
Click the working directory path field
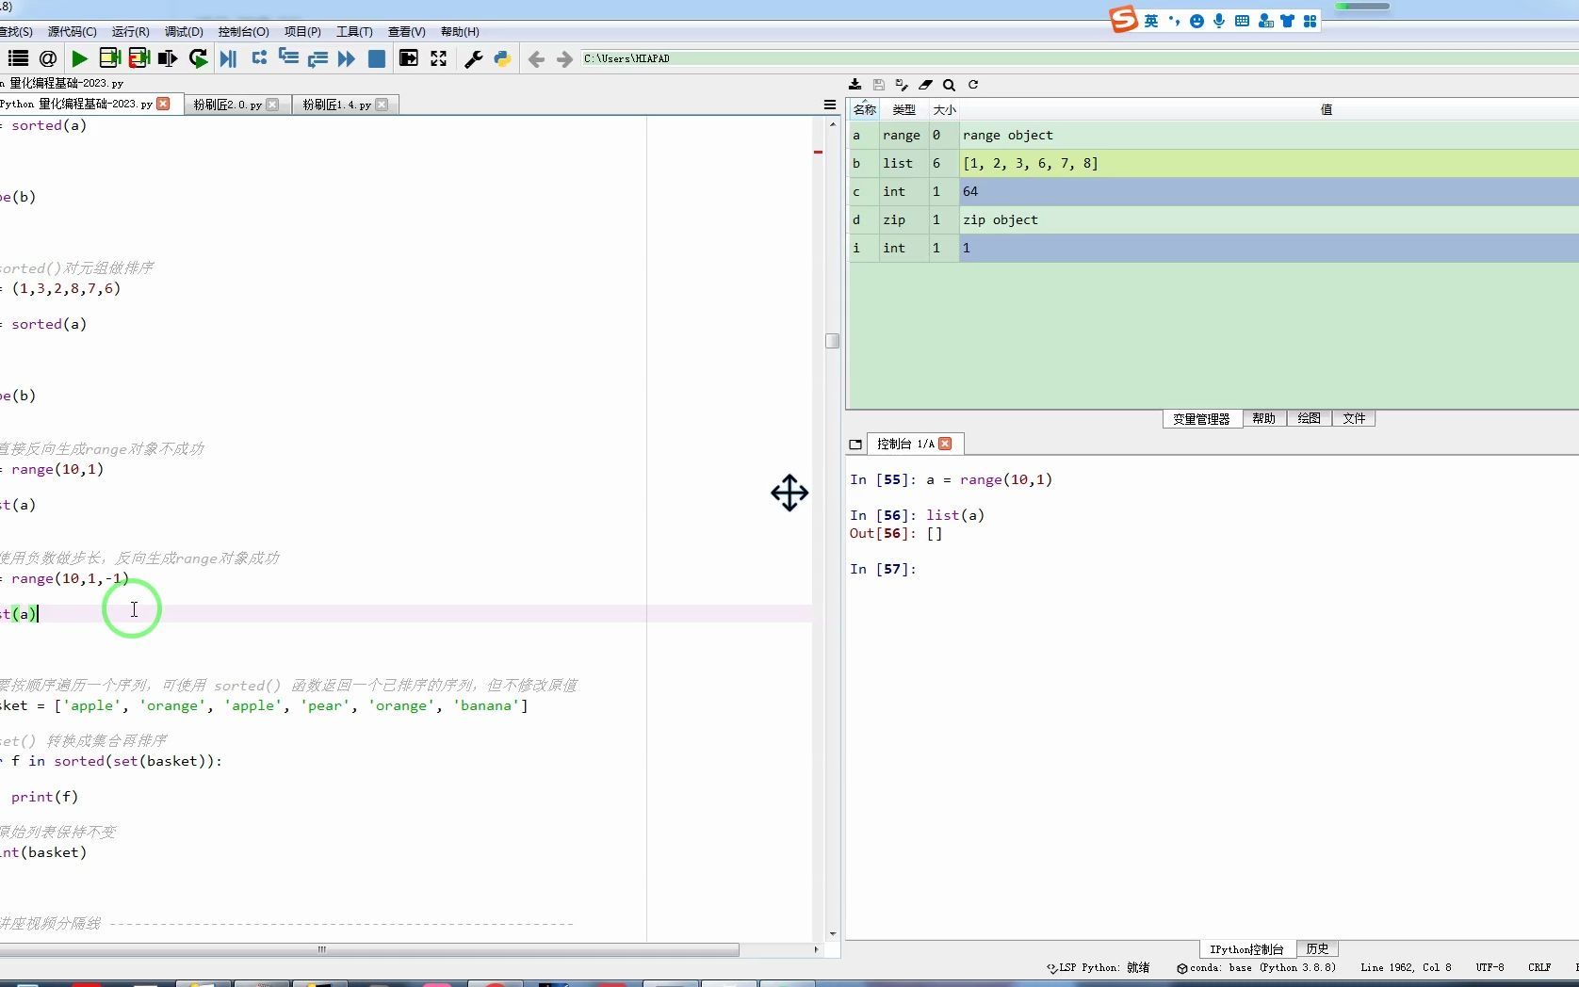[1079, 58]
